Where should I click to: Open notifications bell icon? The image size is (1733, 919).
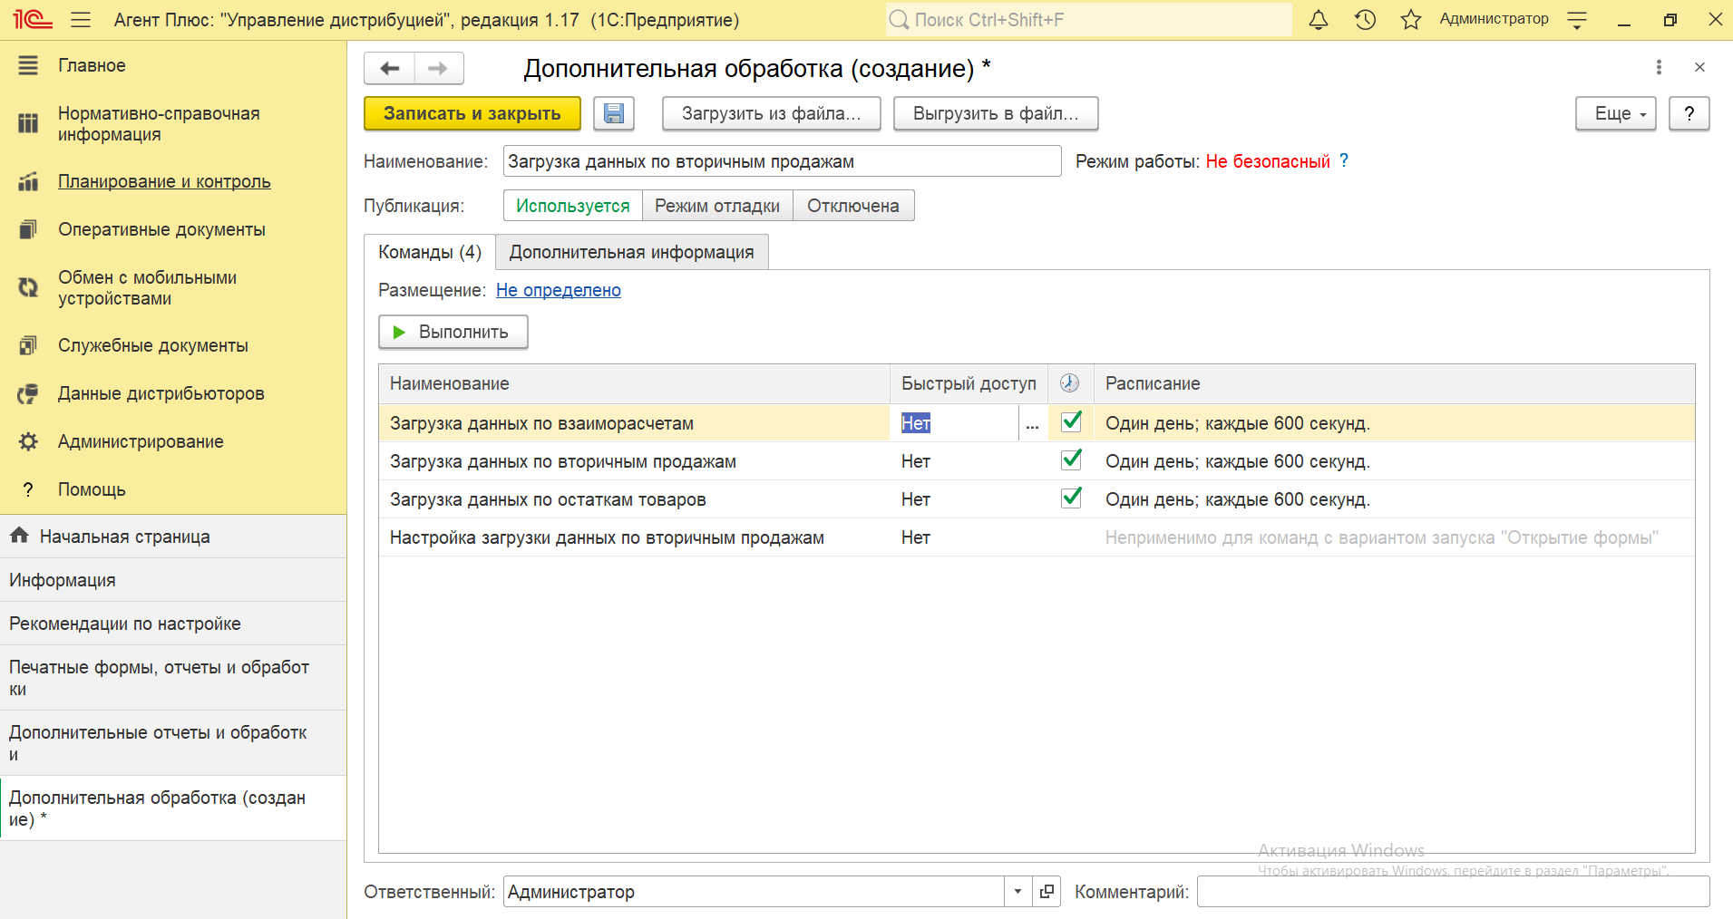click(1319, 20)
